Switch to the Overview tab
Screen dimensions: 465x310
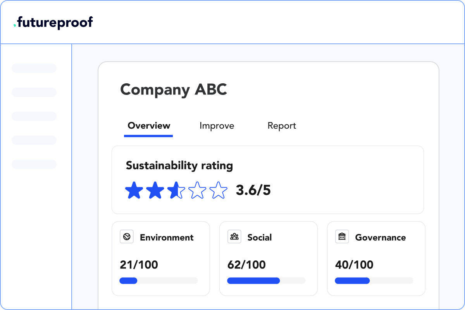(x=149, y=126)
